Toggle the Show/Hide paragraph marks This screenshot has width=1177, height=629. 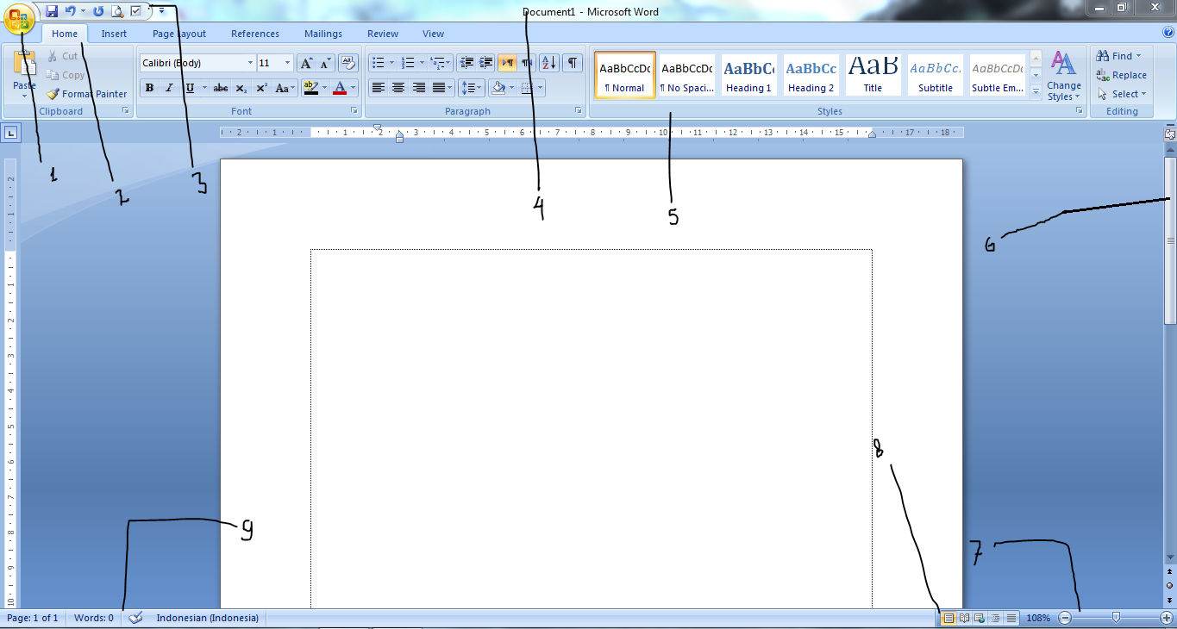(x=572, y=62)
